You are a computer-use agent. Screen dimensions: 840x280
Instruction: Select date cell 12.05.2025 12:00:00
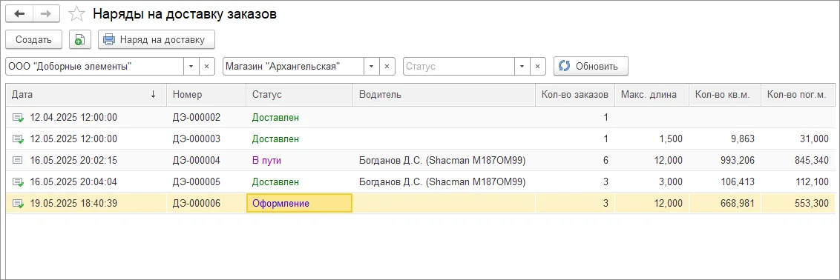[73, 139]
